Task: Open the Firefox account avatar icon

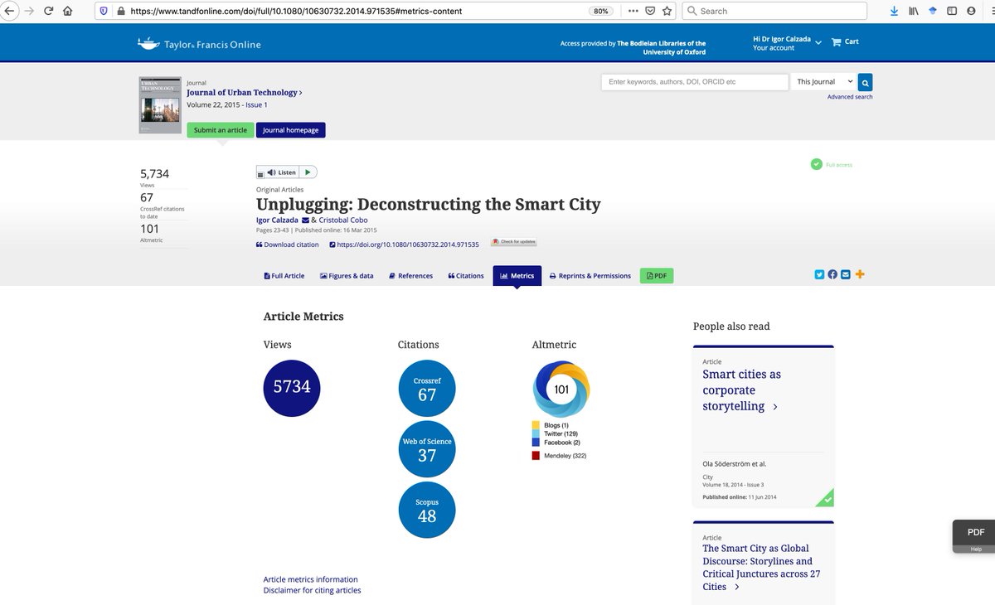Action: click(x=971, y=11)
